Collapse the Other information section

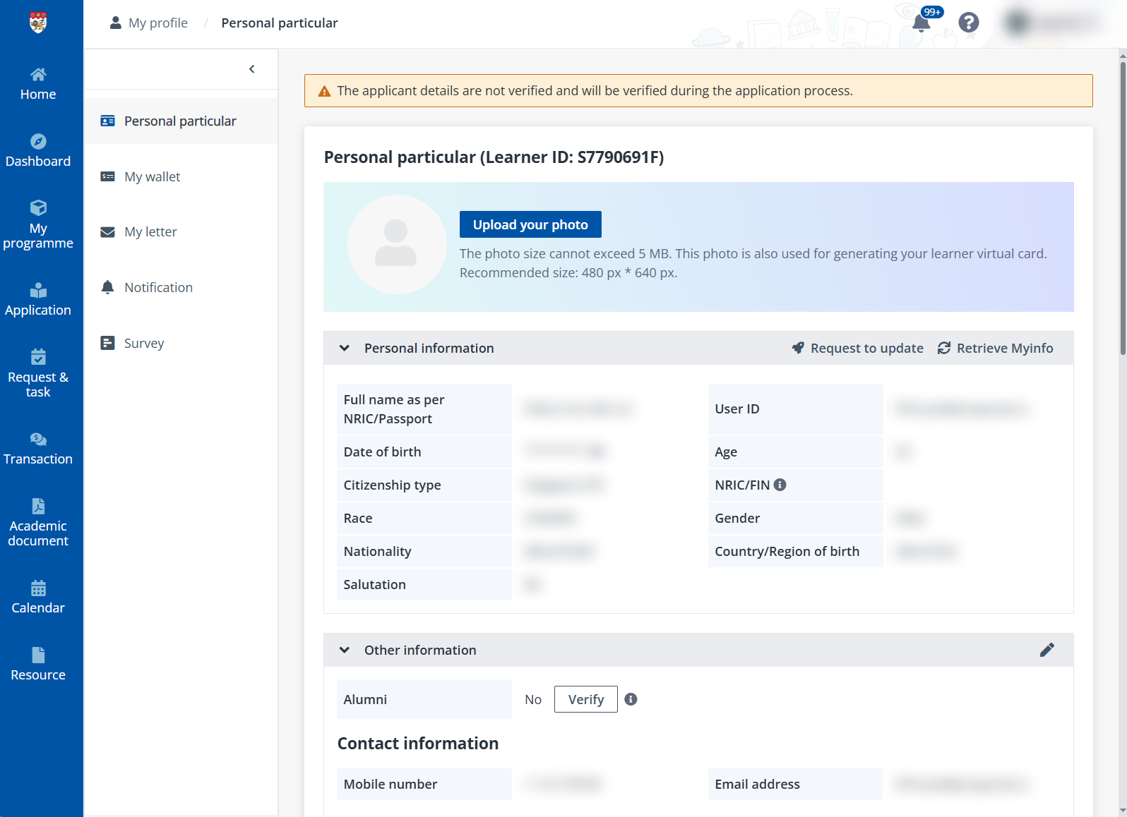point(345,650)
